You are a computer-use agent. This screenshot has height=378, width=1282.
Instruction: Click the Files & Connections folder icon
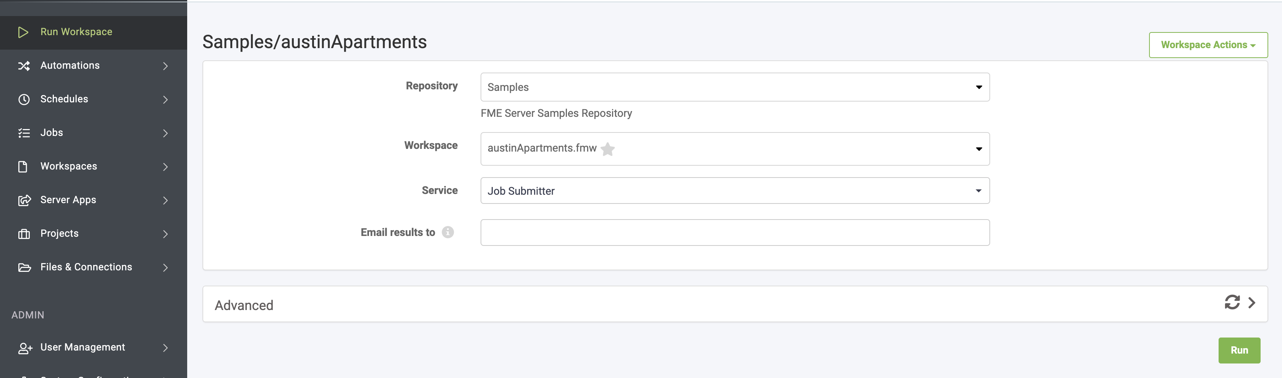click(24, 268)
